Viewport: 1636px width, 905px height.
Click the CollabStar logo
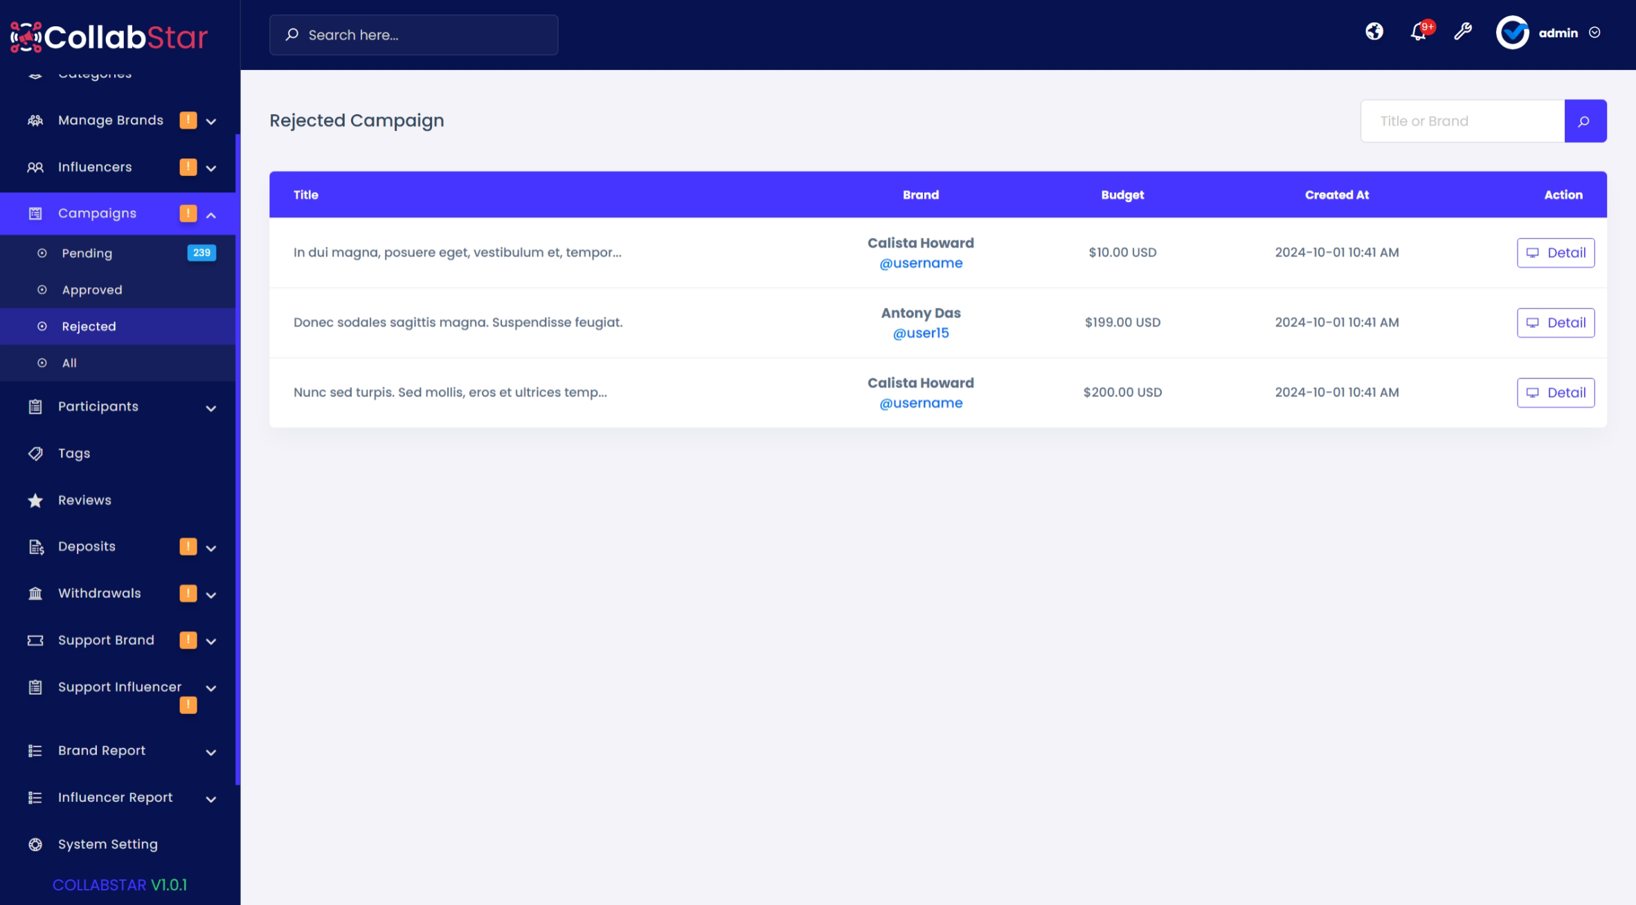[109, 37]
